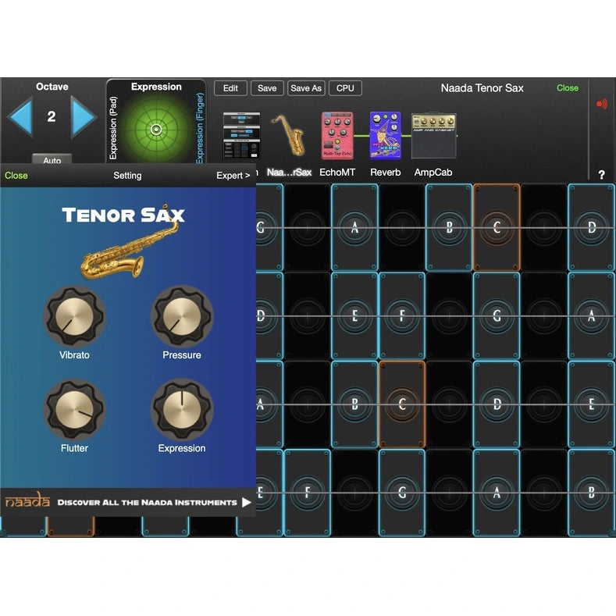Click the Setting panel title
This screenshot has width=616, height=616.
[127, 176]
